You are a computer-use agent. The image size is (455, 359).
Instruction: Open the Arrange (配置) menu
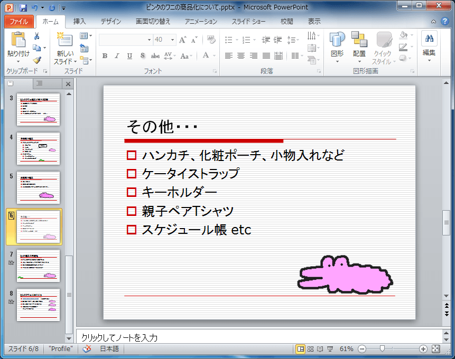(359, 48)
